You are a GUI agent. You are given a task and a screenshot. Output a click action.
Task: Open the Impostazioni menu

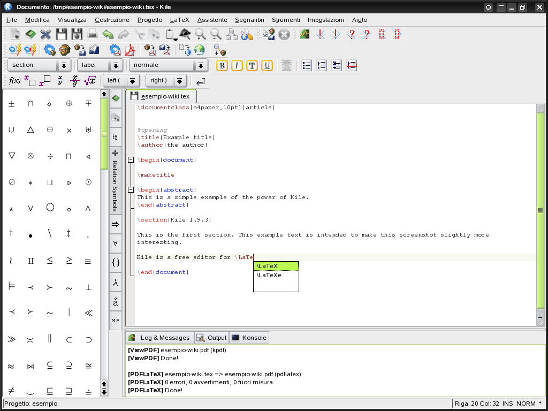point(326,20)
